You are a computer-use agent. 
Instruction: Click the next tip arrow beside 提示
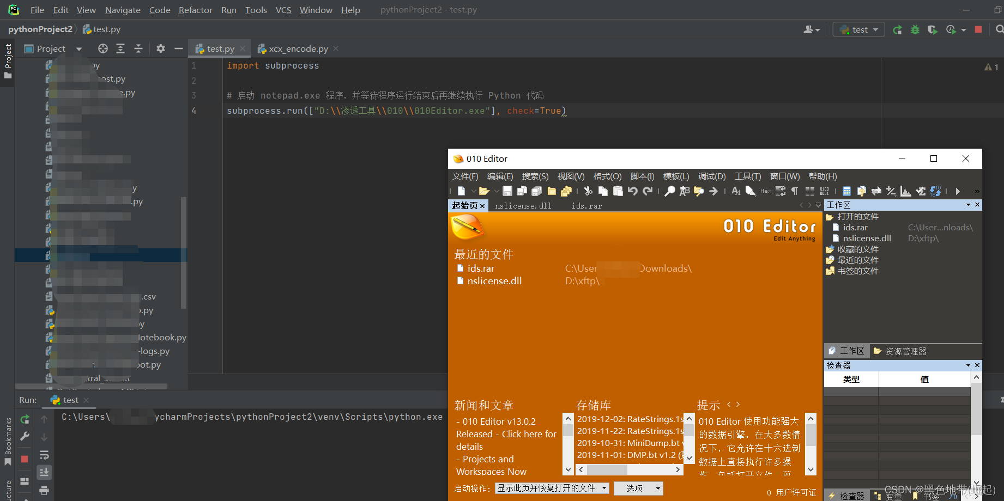pyautogui.click(x=738, y=405)
